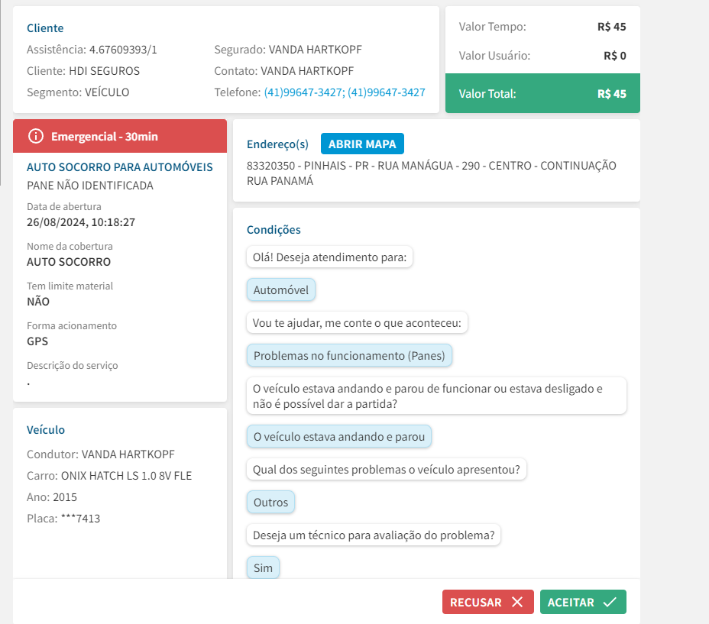
Task: Click the Valor Usuário amount R$ 0
Action: (x=614, y=56)
